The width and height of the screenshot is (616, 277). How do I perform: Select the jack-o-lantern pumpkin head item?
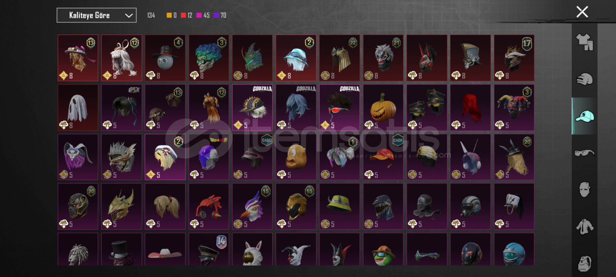click(383, 107)
